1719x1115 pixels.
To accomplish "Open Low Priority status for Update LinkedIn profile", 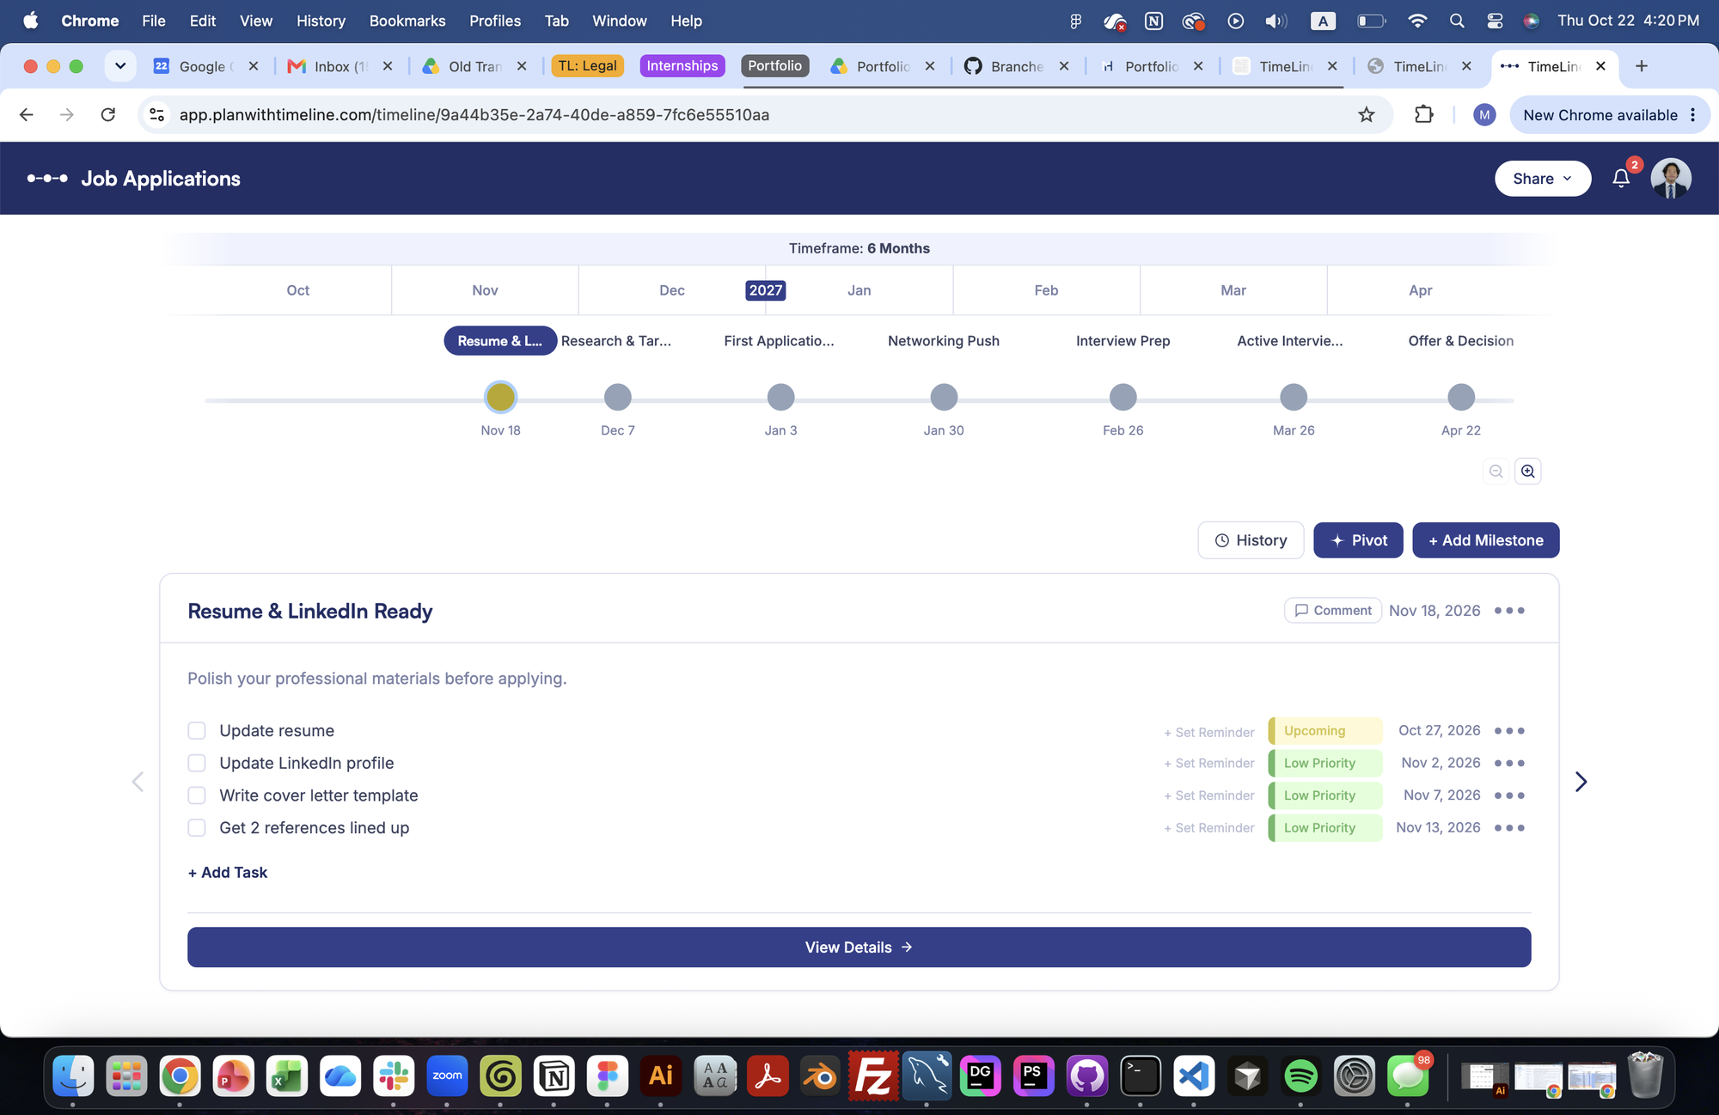I will pyautogui.click(x=1325, y=763).
